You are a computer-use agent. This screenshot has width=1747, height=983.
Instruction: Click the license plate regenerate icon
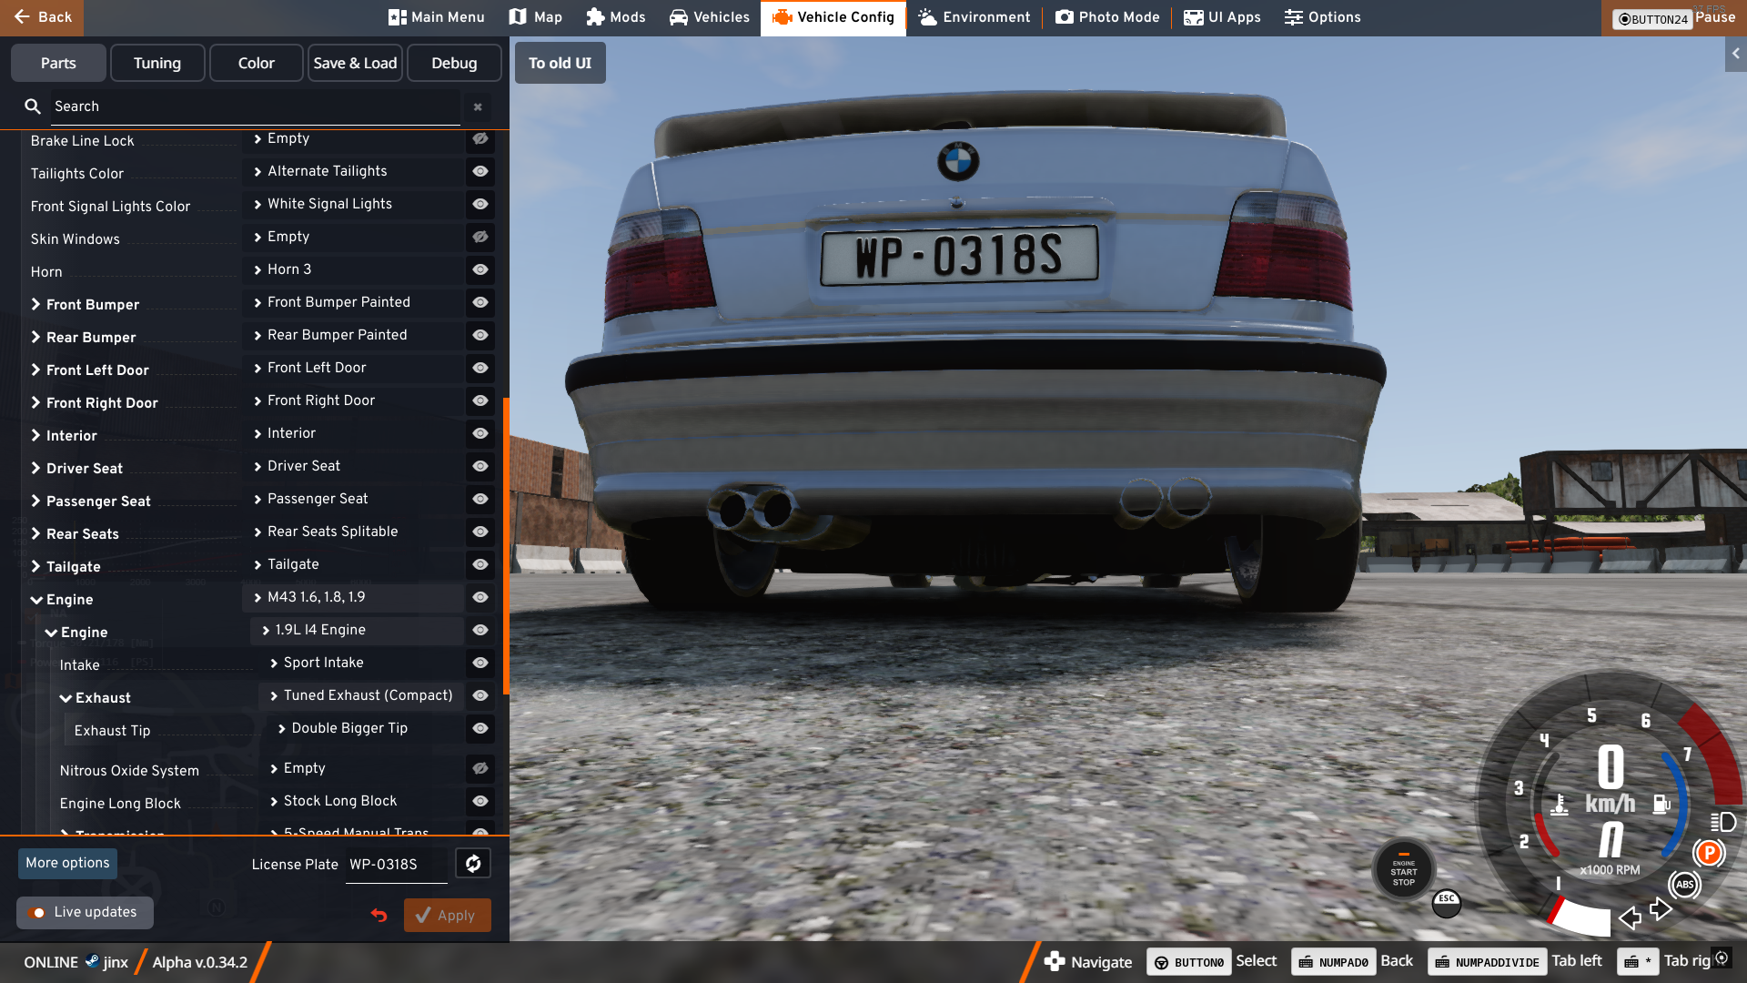point(473,864)
